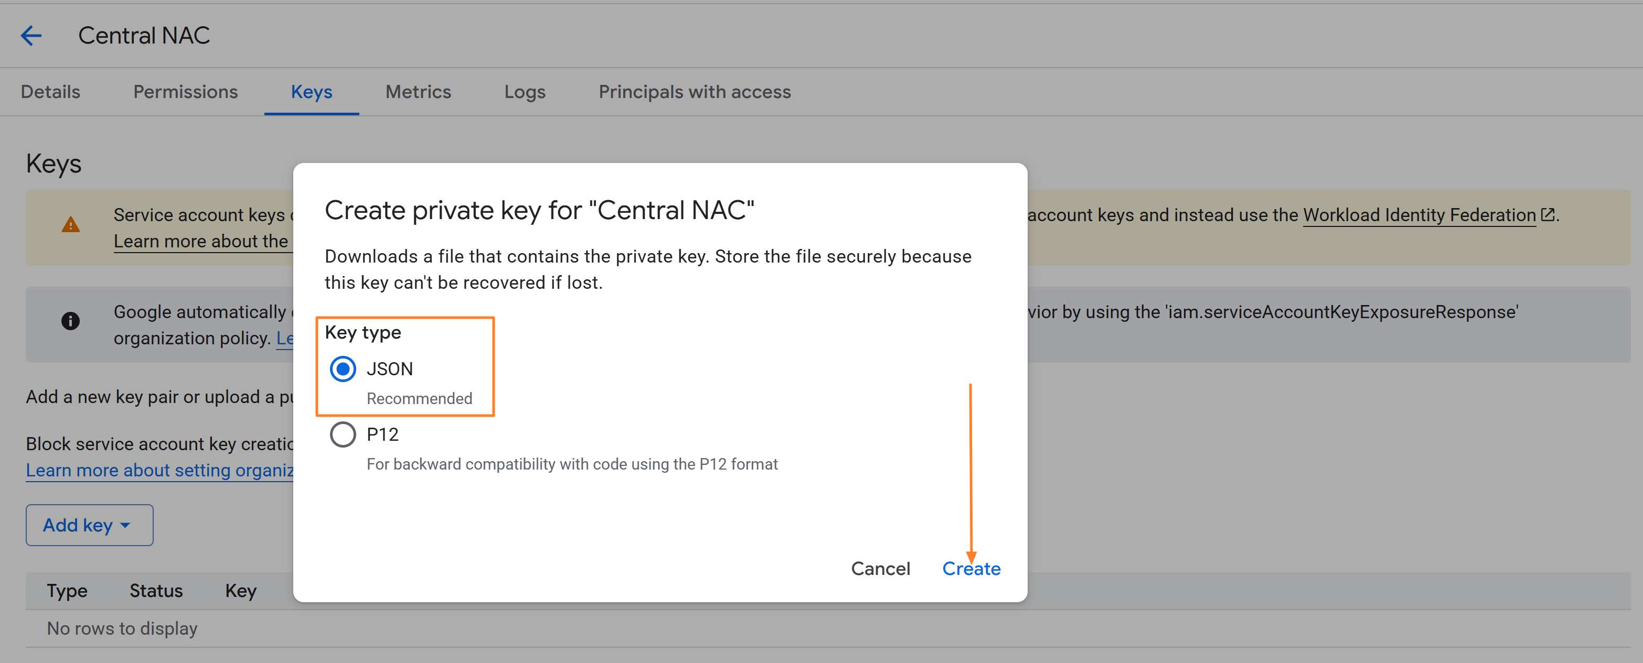
Task: Switch to the Metrics tab
Action: coord(419,92)
